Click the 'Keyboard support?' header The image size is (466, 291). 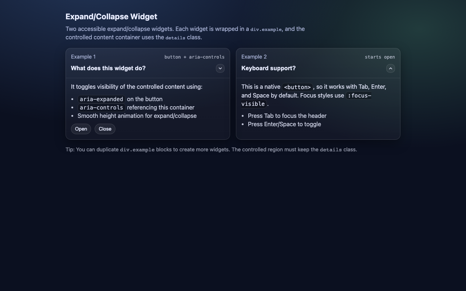tap(268, 68)
